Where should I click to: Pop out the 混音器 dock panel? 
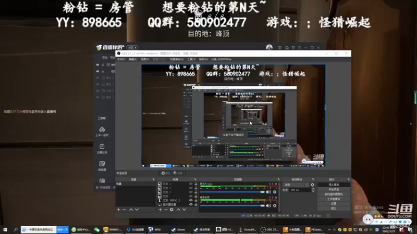(x=279, y=179)
